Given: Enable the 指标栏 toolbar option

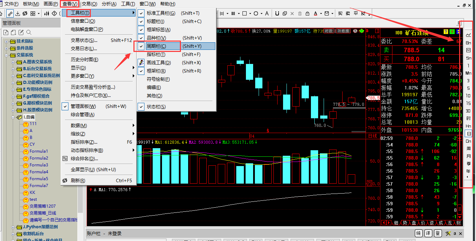Looking at the screenshot, I should (156, 54).
